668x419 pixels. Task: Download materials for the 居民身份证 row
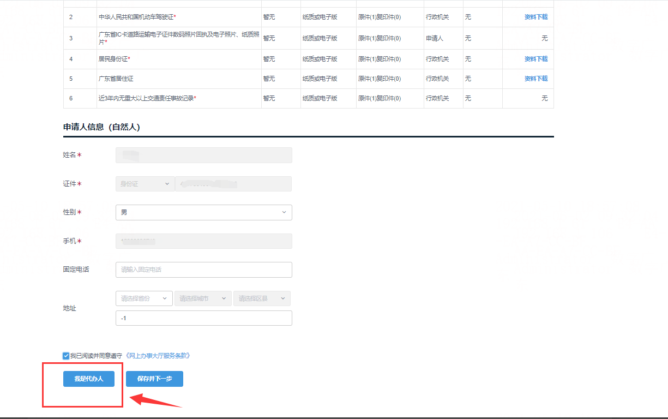pyautogui.click(x=535, y=59)
